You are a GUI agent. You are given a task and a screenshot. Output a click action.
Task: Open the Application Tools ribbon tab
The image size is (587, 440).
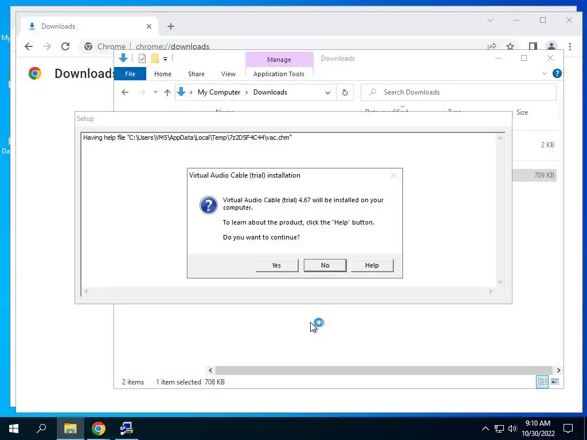click(x=279, y=74)
